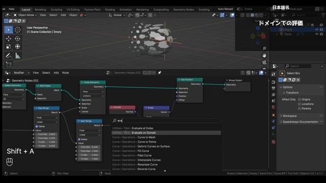Click the snap magnet icon in viewport header
The width and height of the screenshot is (326, 183).
(138, 15)
